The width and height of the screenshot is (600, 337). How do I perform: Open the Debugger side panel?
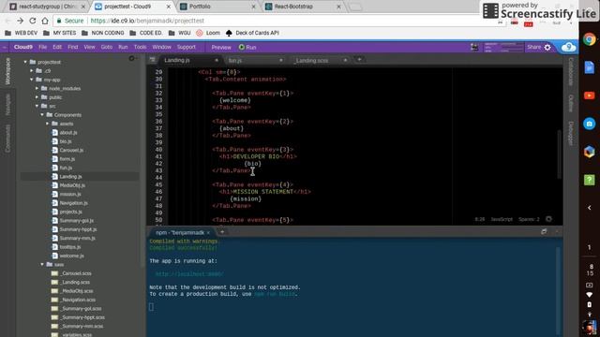click(x=571, y=133)
